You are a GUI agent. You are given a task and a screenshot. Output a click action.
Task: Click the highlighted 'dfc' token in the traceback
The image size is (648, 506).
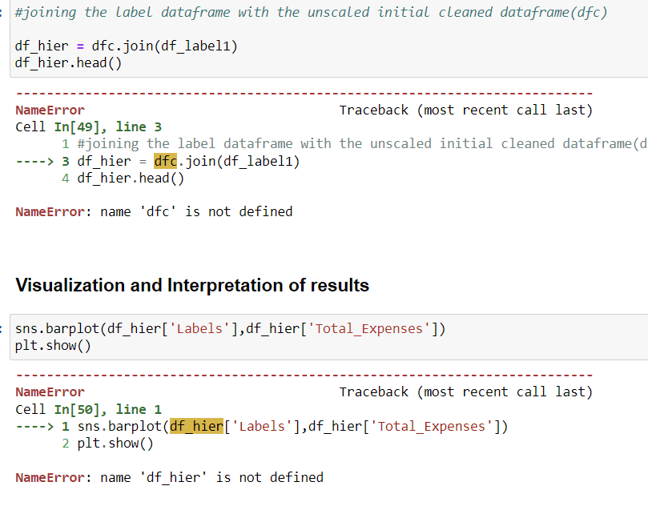click(165, 160)
